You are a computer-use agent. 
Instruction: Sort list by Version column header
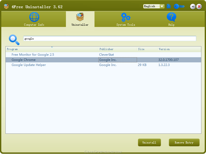click(x=179, y=49)
